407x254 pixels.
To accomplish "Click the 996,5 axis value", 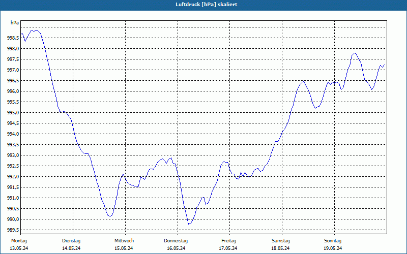I will [x=13, y=81].
